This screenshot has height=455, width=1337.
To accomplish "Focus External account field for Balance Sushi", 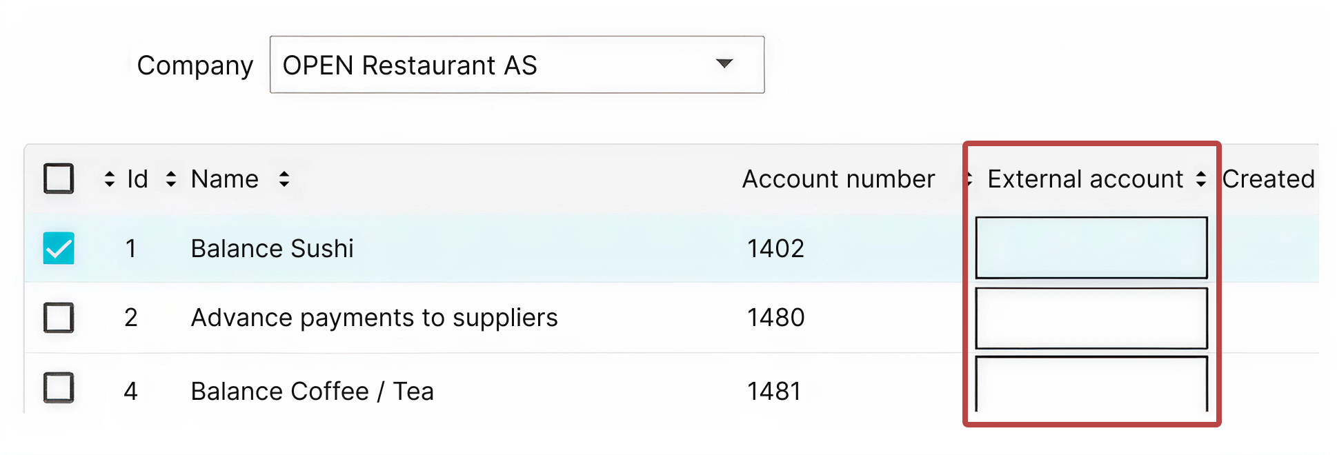I will [x=1091, y=248].
